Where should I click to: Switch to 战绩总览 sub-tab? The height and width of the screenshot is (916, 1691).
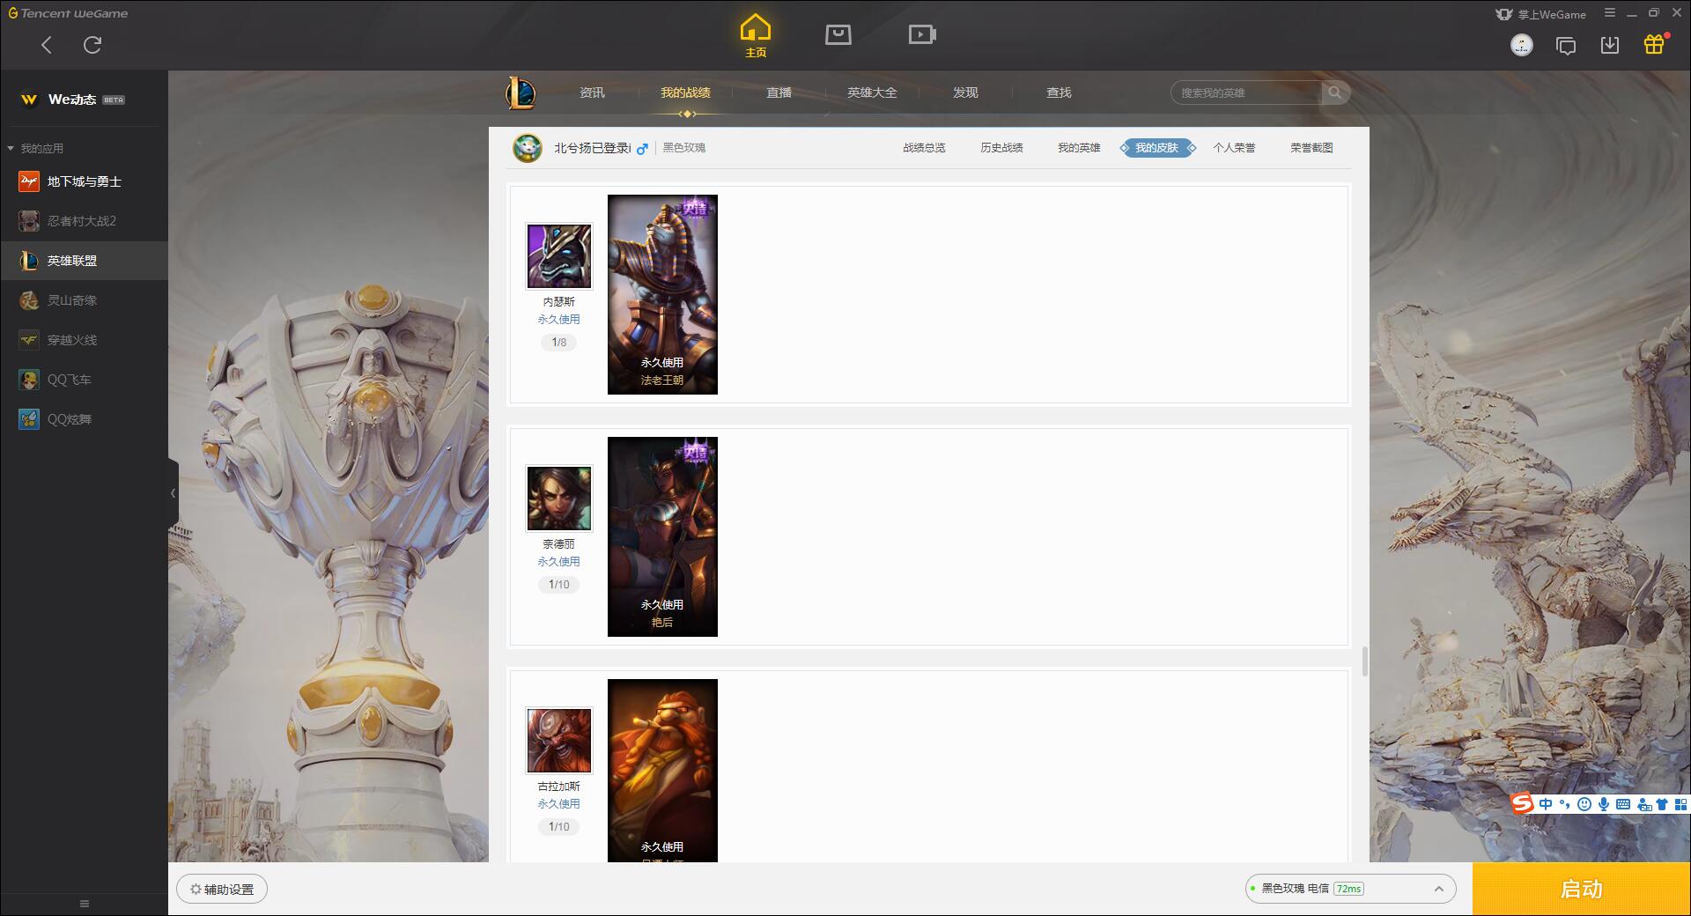(x=924, y=148)
